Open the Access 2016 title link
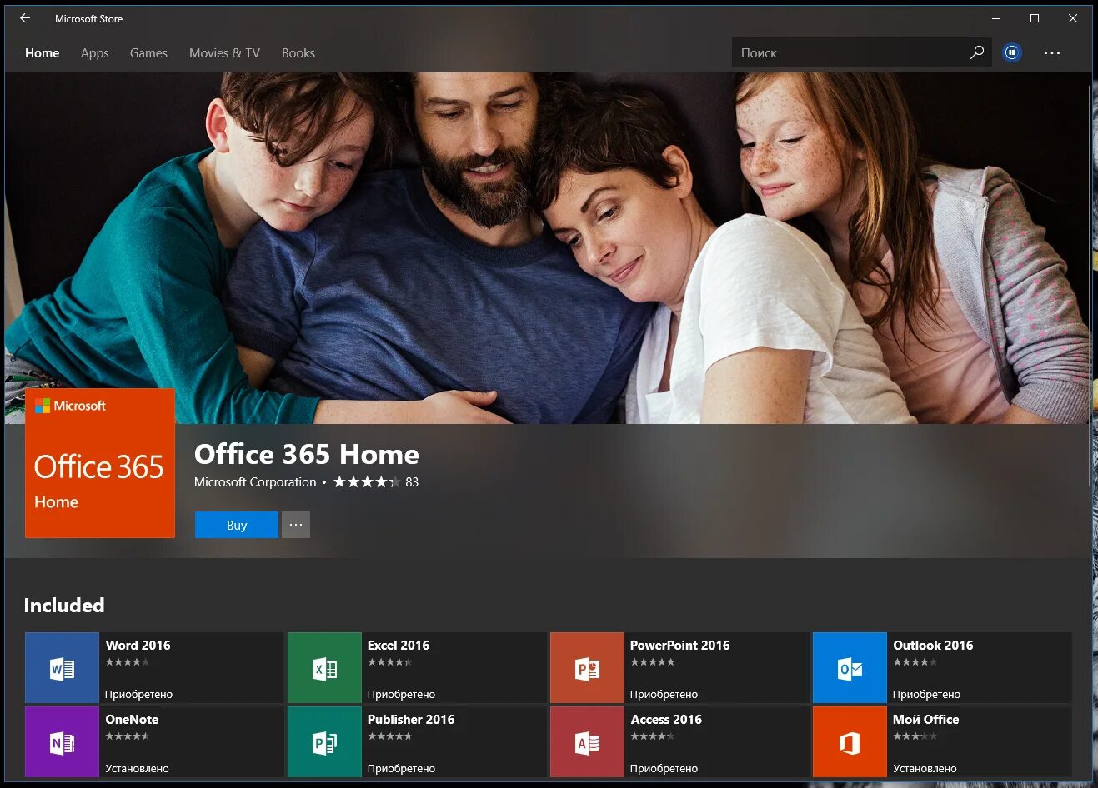 point(666,719)
